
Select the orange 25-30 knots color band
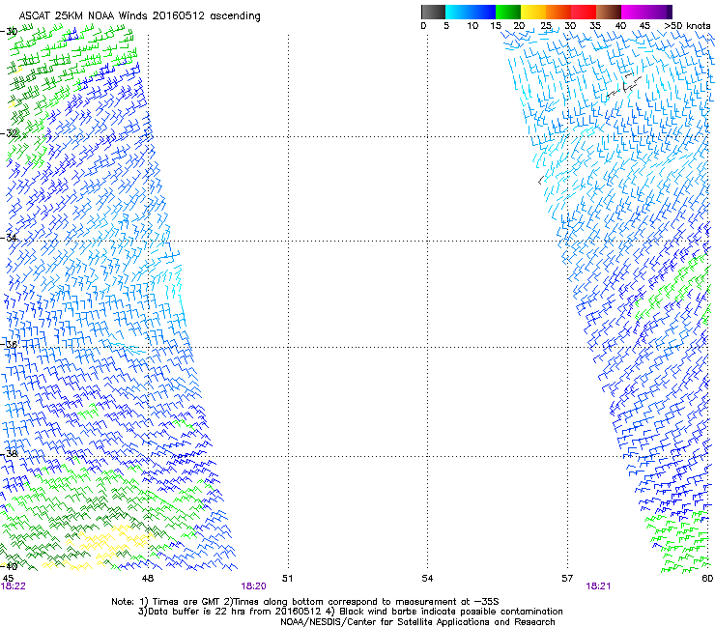(x=558, y=12)
